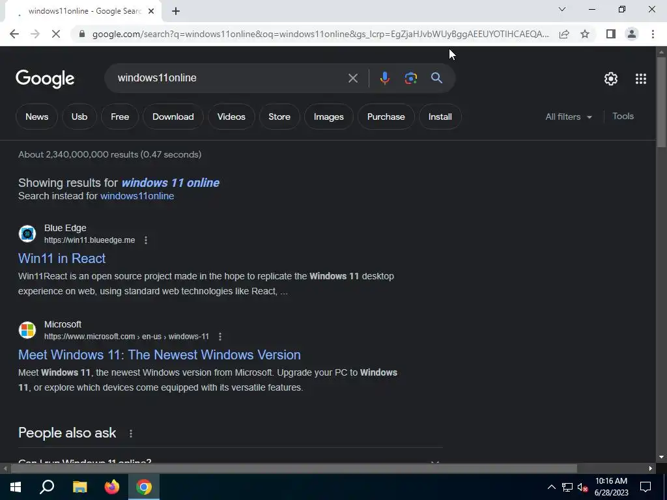Filter results by News
The width and height of the screenshot is (667, 500).
pyautogui.click(x=36, y=117)
